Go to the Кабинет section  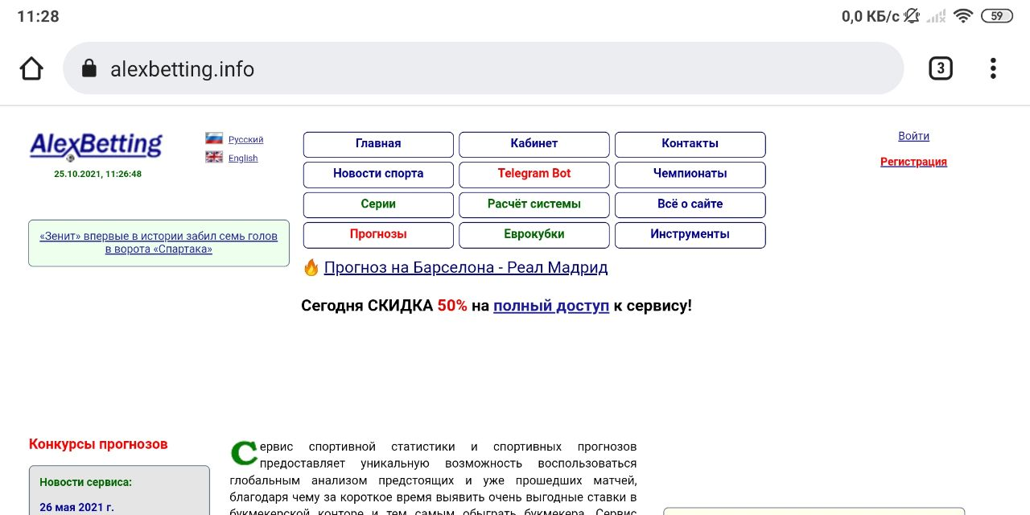(534, 144)
